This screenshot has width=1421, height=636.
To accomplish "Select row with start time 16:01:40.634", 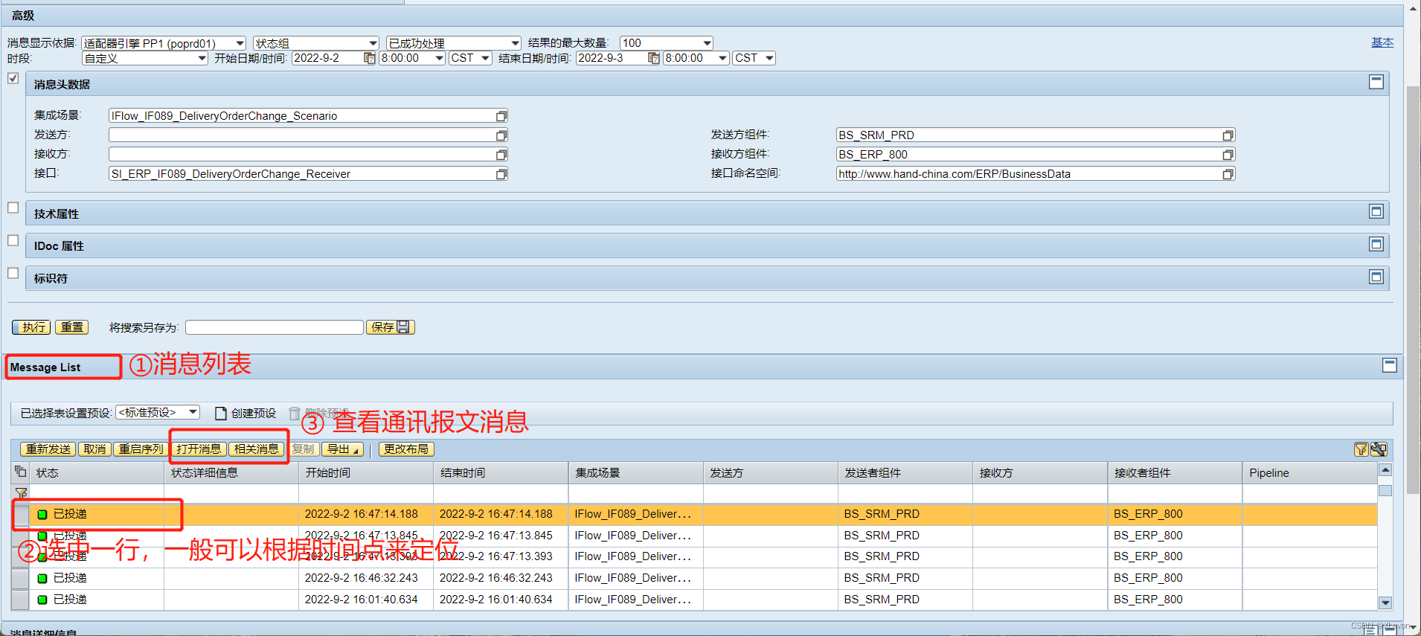I will click(21, 600).
